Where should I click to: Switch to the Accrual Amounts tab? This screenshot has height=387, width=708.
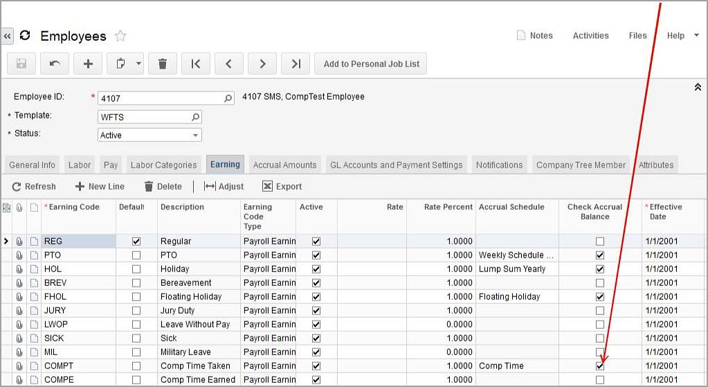[x=284, y=165]
